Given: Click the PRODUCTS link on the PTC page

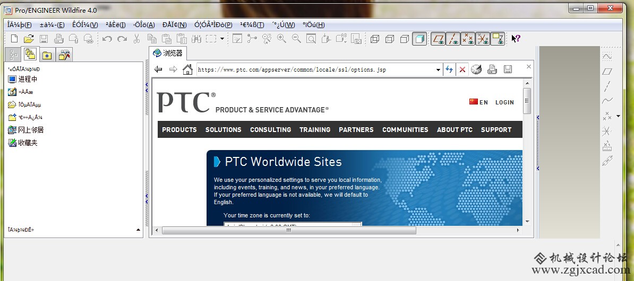Looking at the screenshot, I should (x=179, y=129).
